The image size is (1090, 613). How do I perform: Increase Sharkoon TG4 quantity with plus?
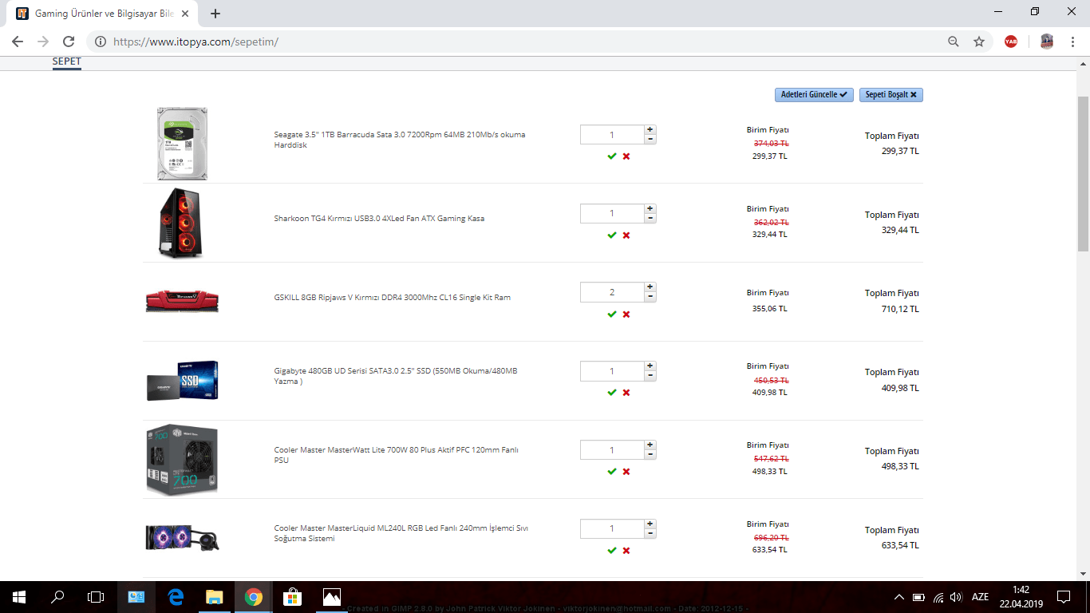pyautogui.click(x=650, y=208)
